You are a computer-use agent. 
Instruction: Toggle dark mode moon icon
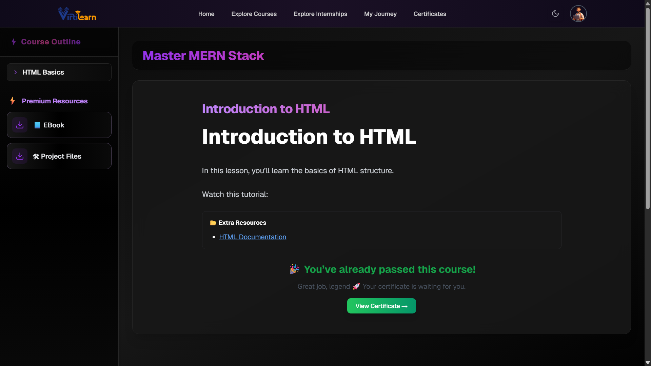pyautogui.click(x=555, y=14)
